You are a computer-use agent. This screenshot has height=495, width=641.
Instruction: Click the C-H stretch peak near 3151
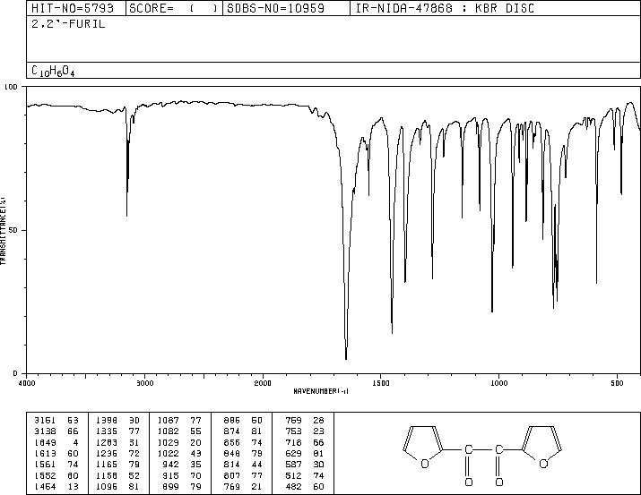[126, 214]
